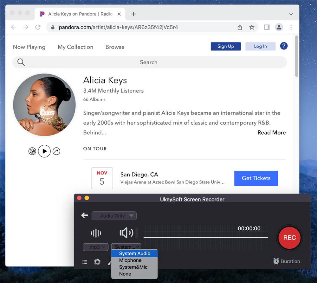Toggle the browser side panel

[x=267, y=27]
